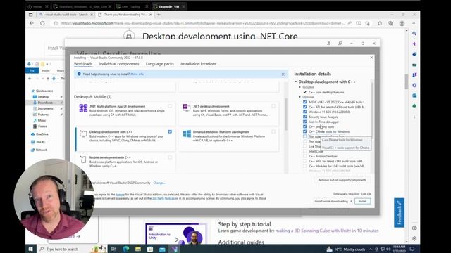Viewport: 451px width, 253px height.
Task: Click the Mobile development with C++ icon
Action: click(x=83, y=160)
